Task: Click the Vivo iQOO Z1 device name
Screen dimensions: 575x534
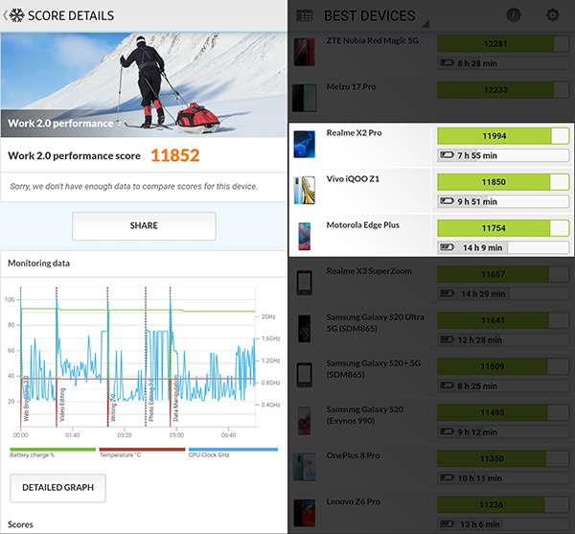Action: (353, 179)
